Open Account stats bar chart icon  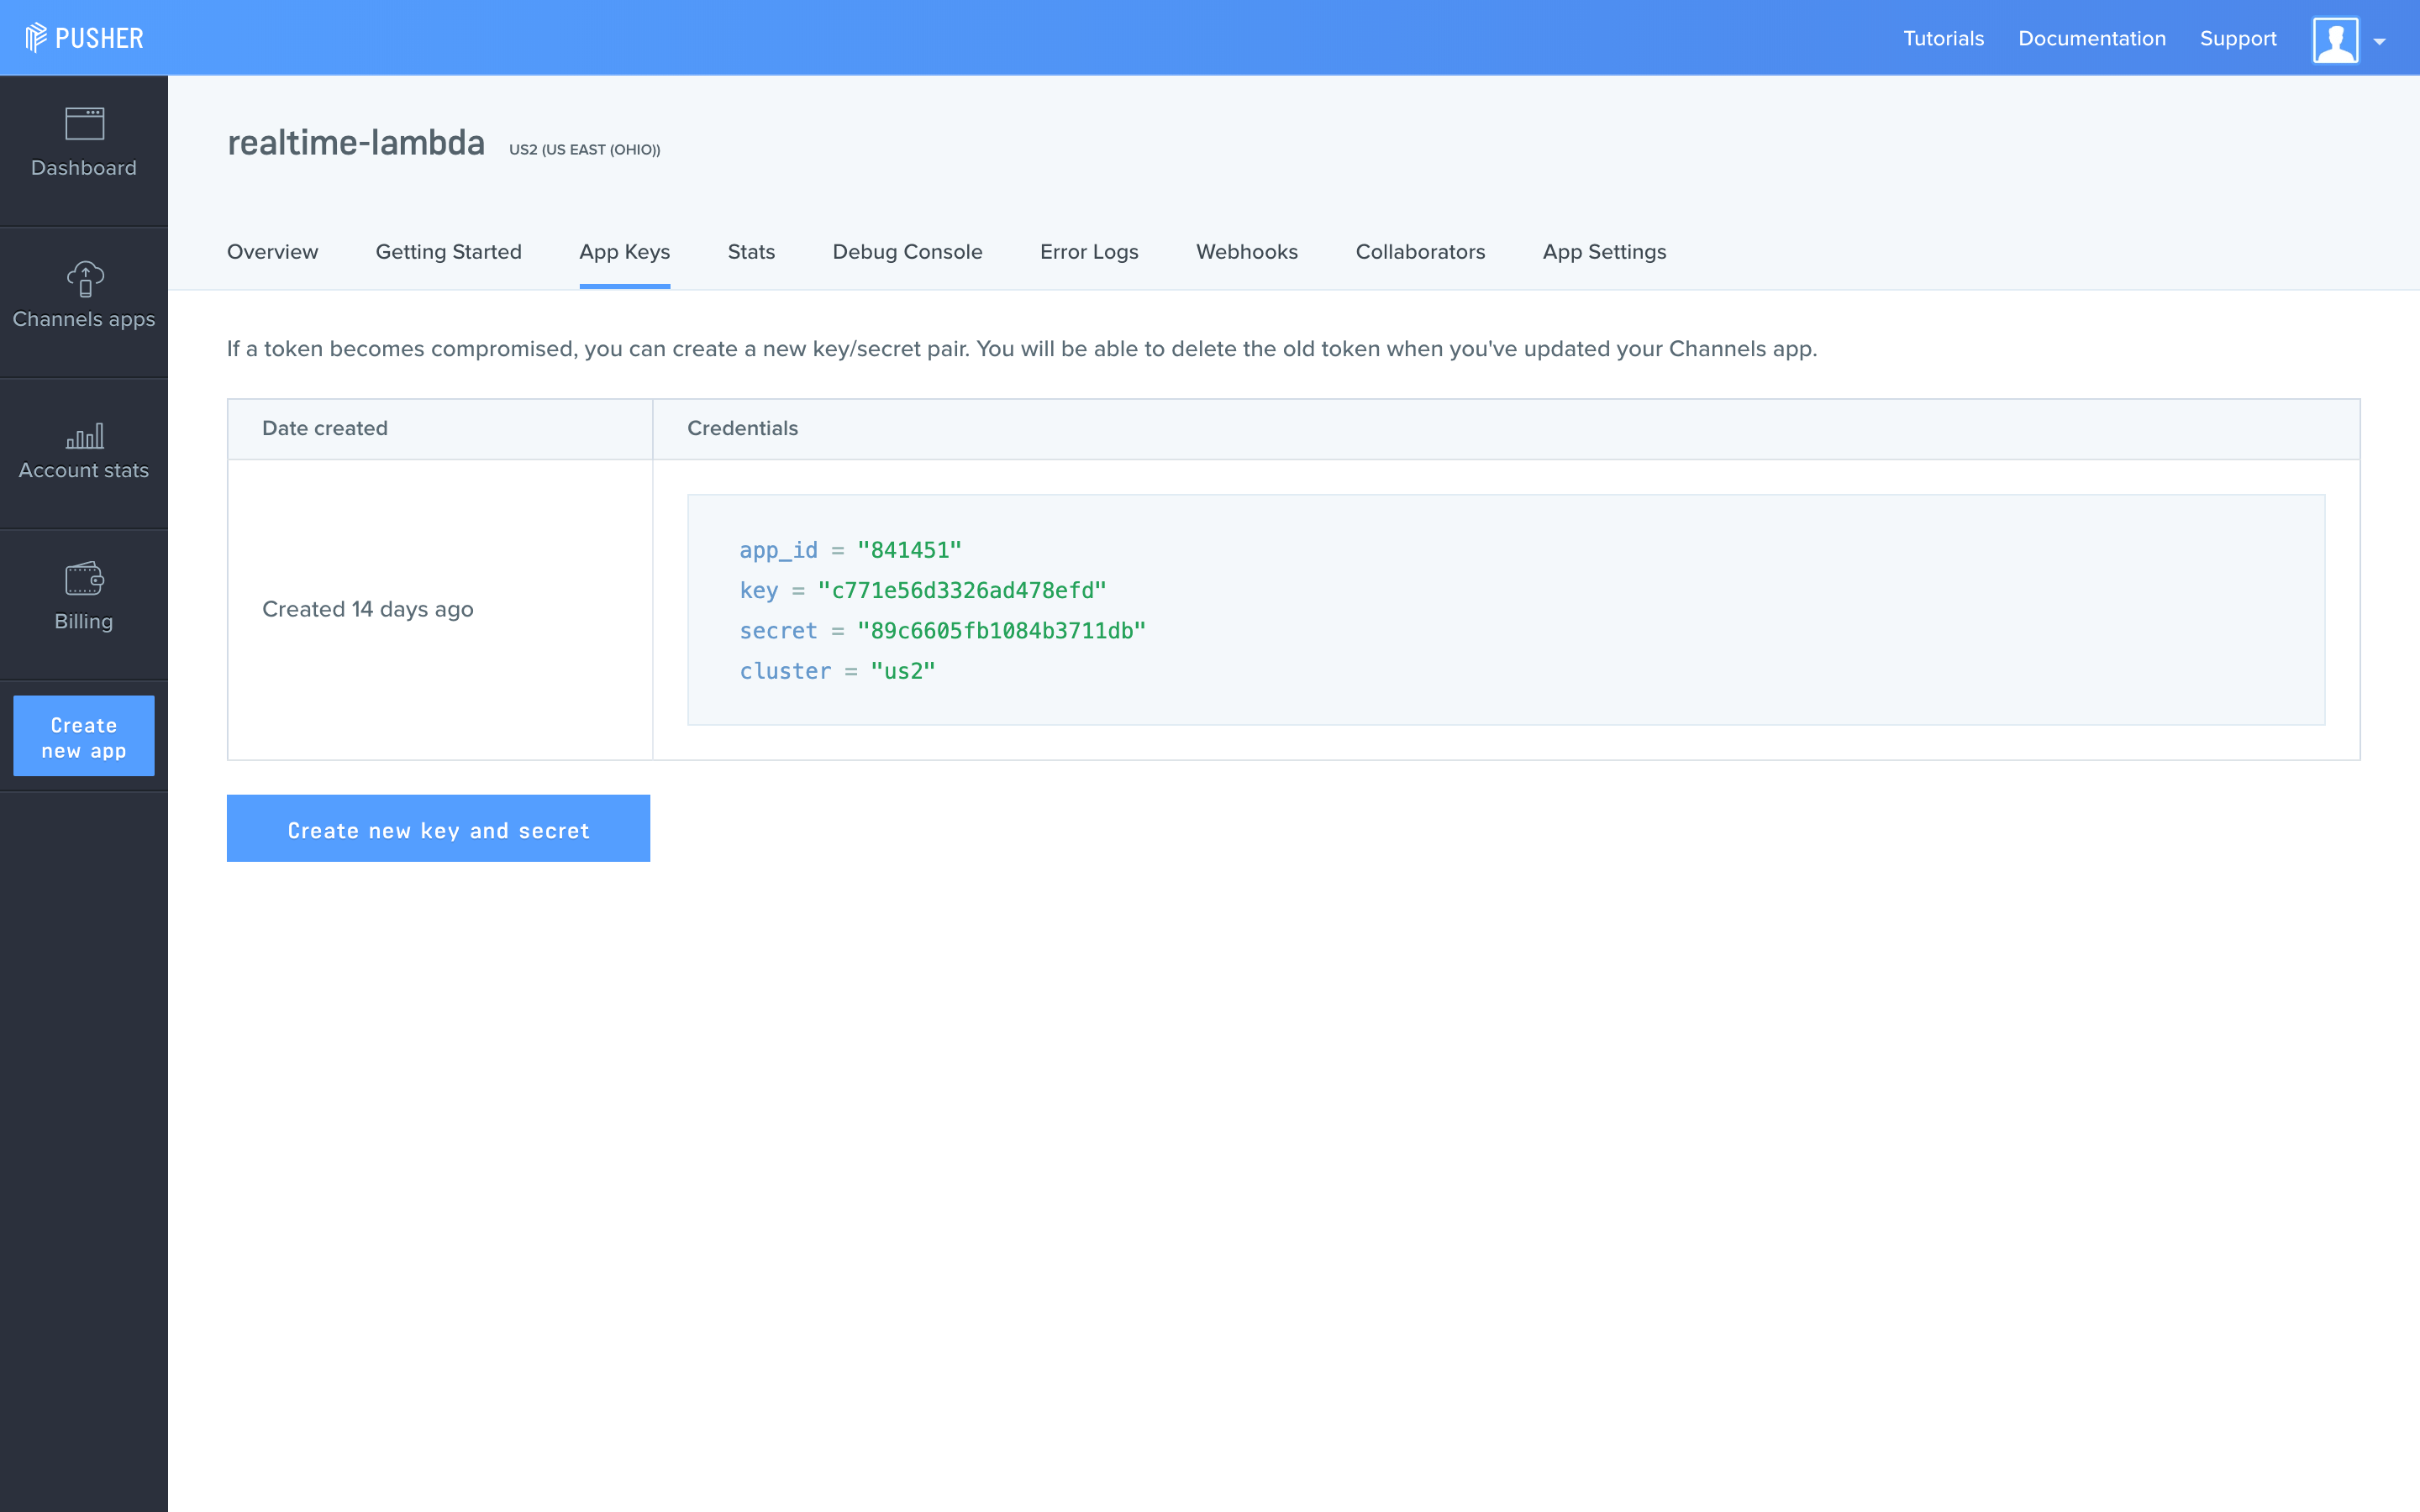tap(84, 435)
